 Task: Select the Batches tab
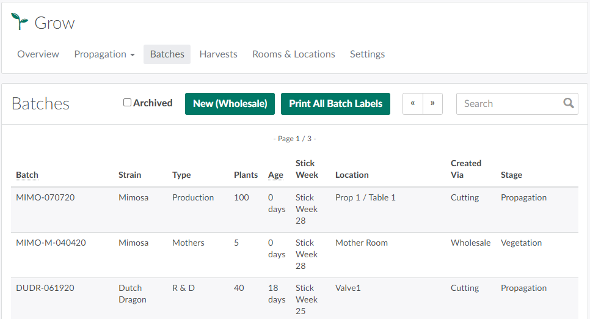pos(167,54)
